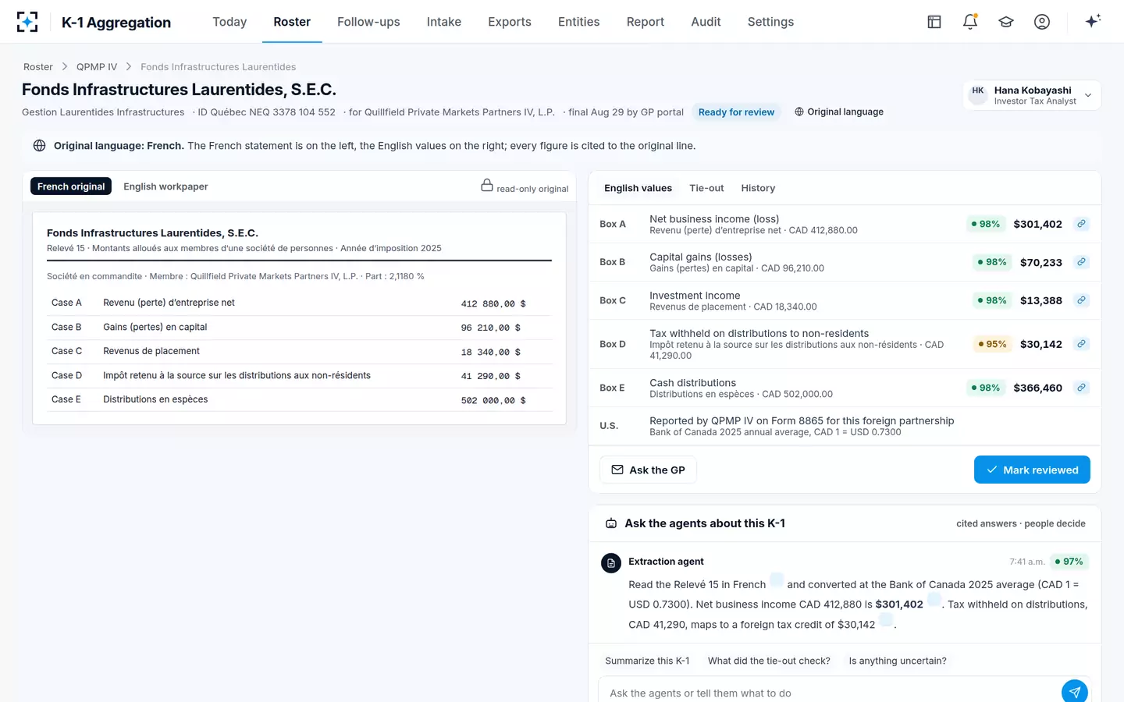
Task: Click the source link icon for Box A
Action: click(x=1081, y=224)
